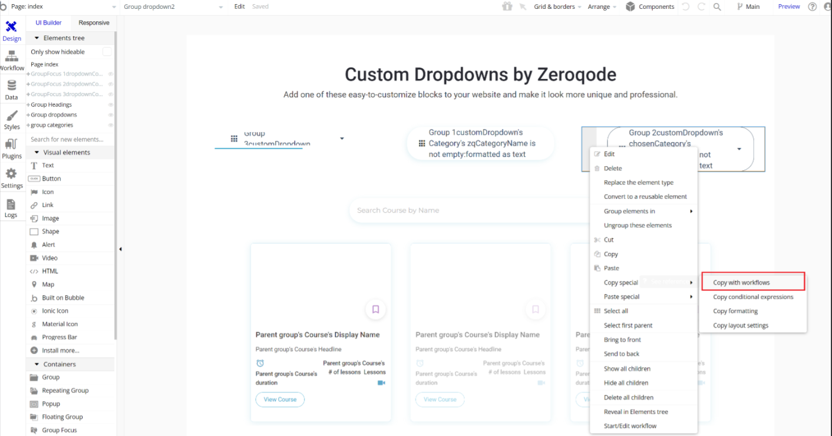
Task: Select Page index in elements tree
Action: tap(45, 64)
